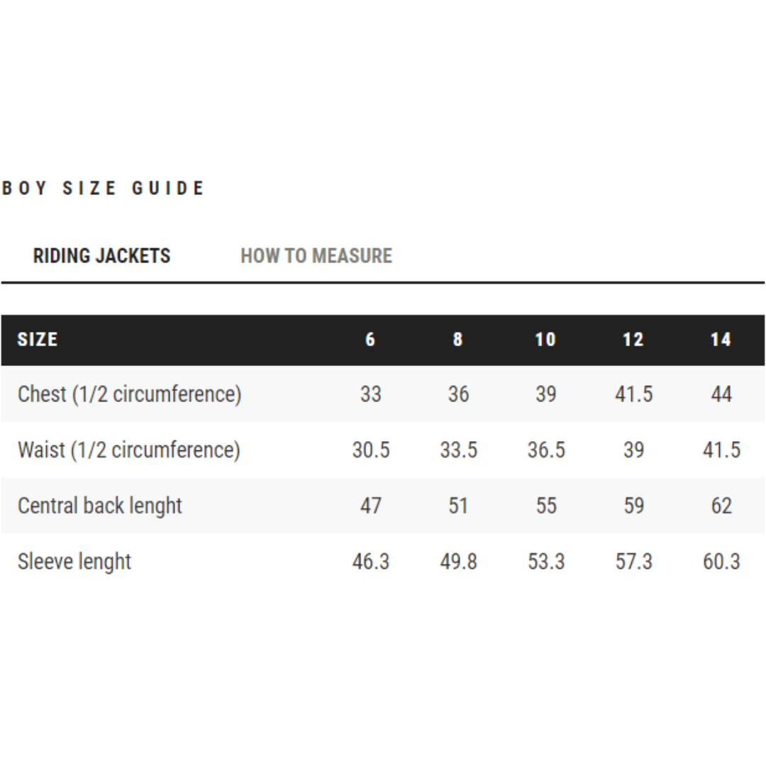
Task: Click size 12 column header
Action: tap(633, 340)
